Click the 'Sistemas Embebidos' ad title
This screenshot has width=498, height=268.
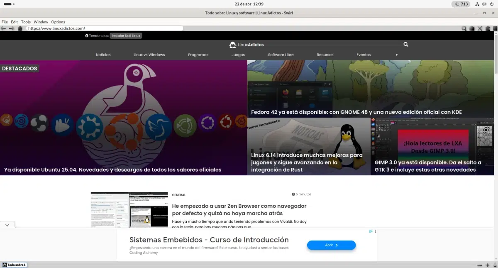(209, 240)
